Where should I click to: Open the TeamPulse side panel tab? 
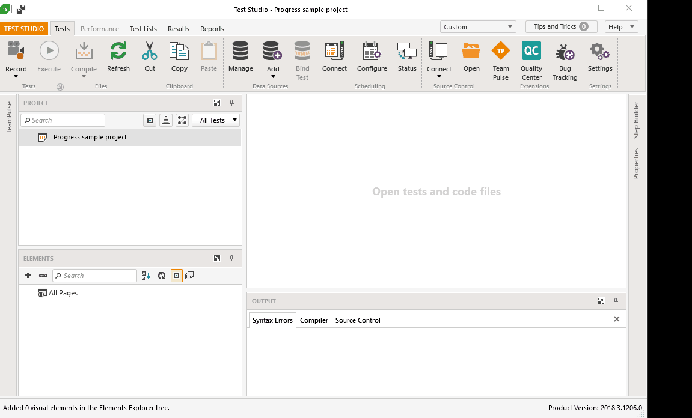[9, 117]
